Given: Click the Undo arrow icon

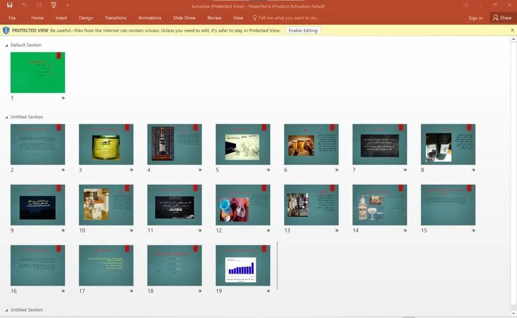Looking at the screenshot, I should [x=24, y=5].
